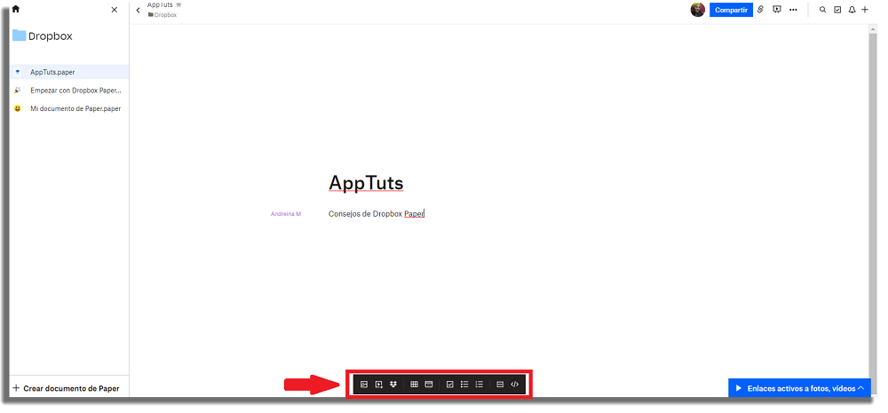888x413 pixels.
Task: Go back with the left chevron
Action: 139,10
